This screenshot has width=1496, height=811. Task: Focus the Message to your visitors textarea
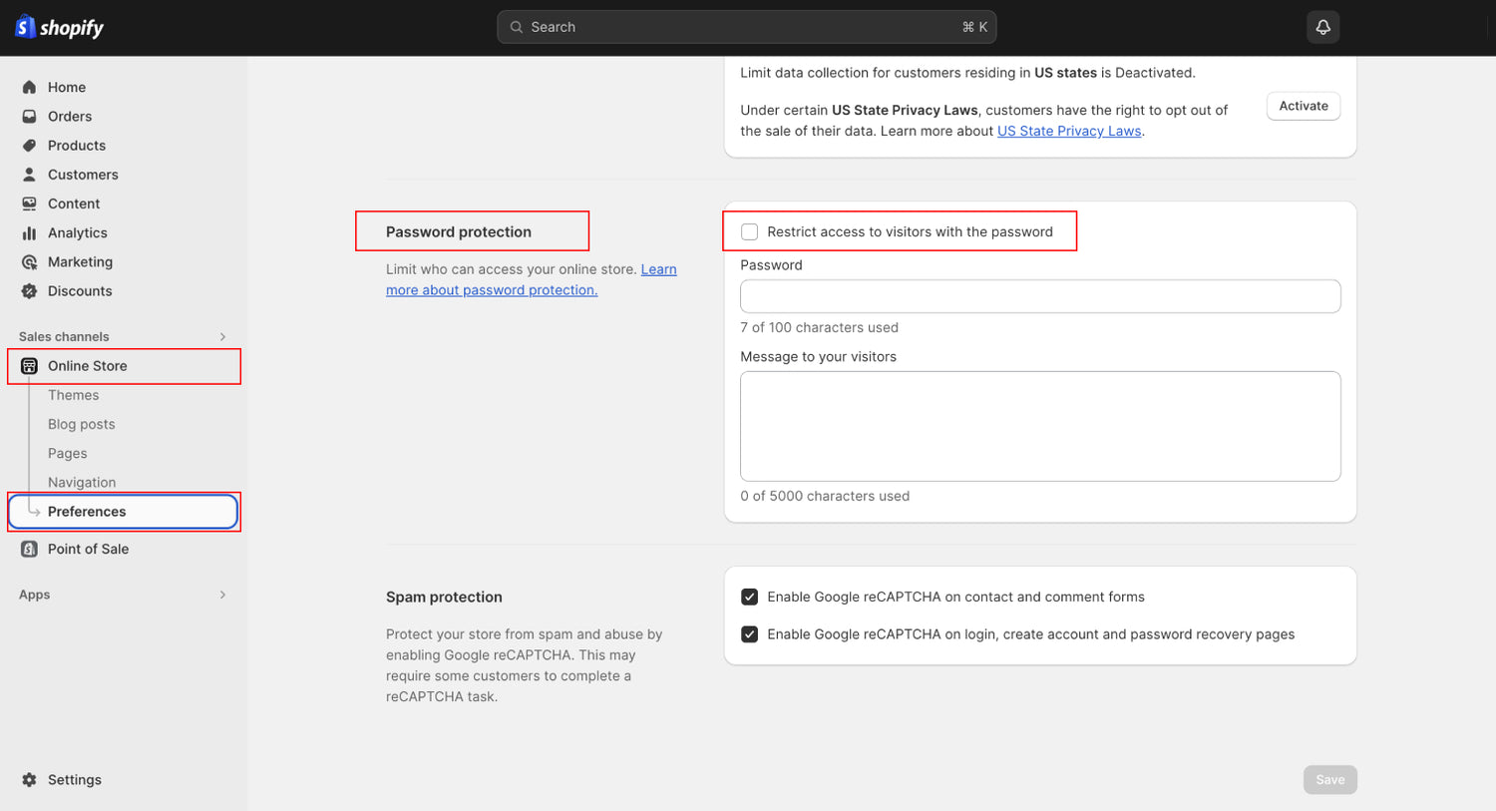coord(1039,426)
